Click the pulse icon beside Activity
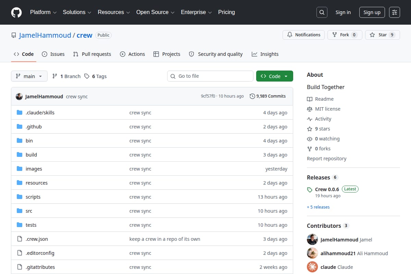Screen dimensions: 411x274 coord(310,119)
